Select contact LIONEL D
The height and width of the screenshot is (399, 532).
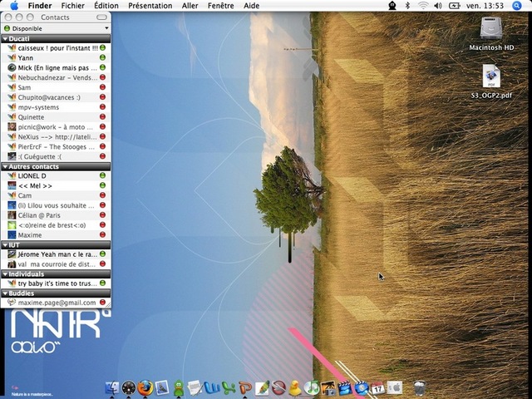coord(32,175)
